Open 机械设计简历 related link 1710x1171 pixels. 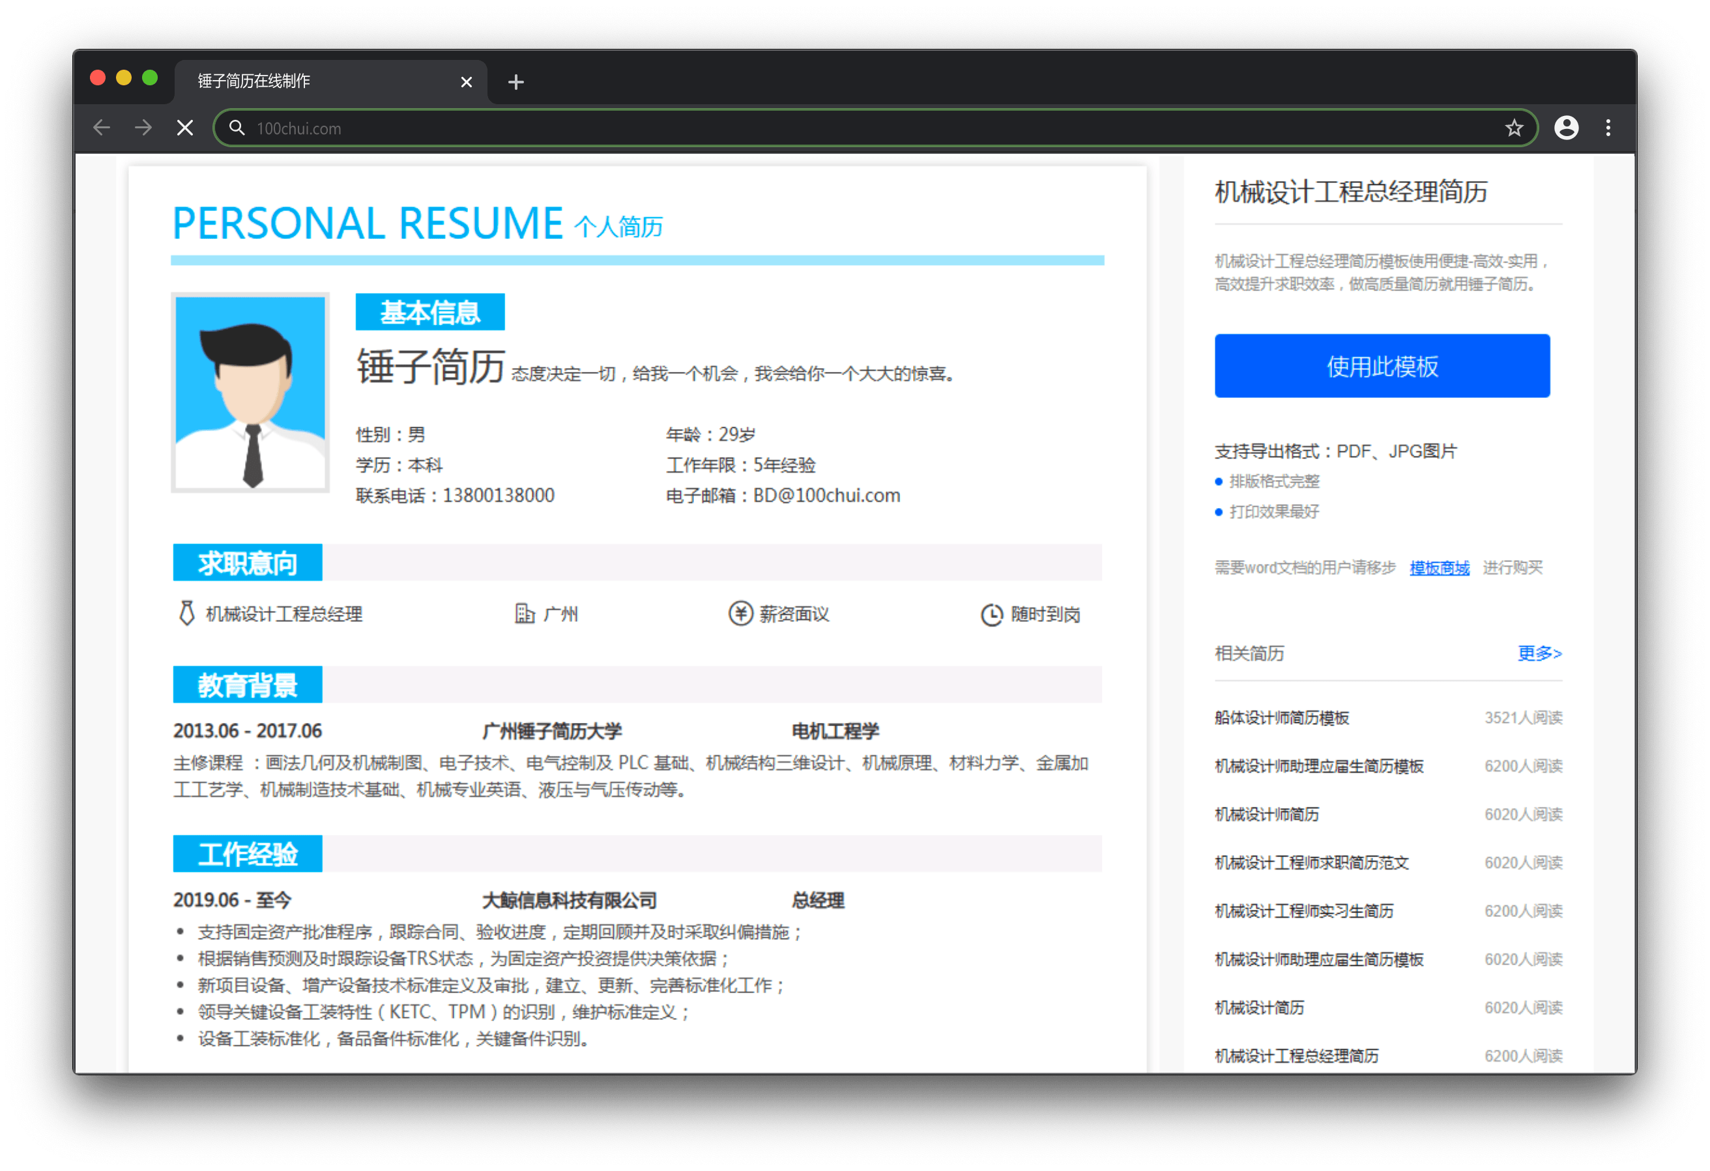click(1259, 1008)
